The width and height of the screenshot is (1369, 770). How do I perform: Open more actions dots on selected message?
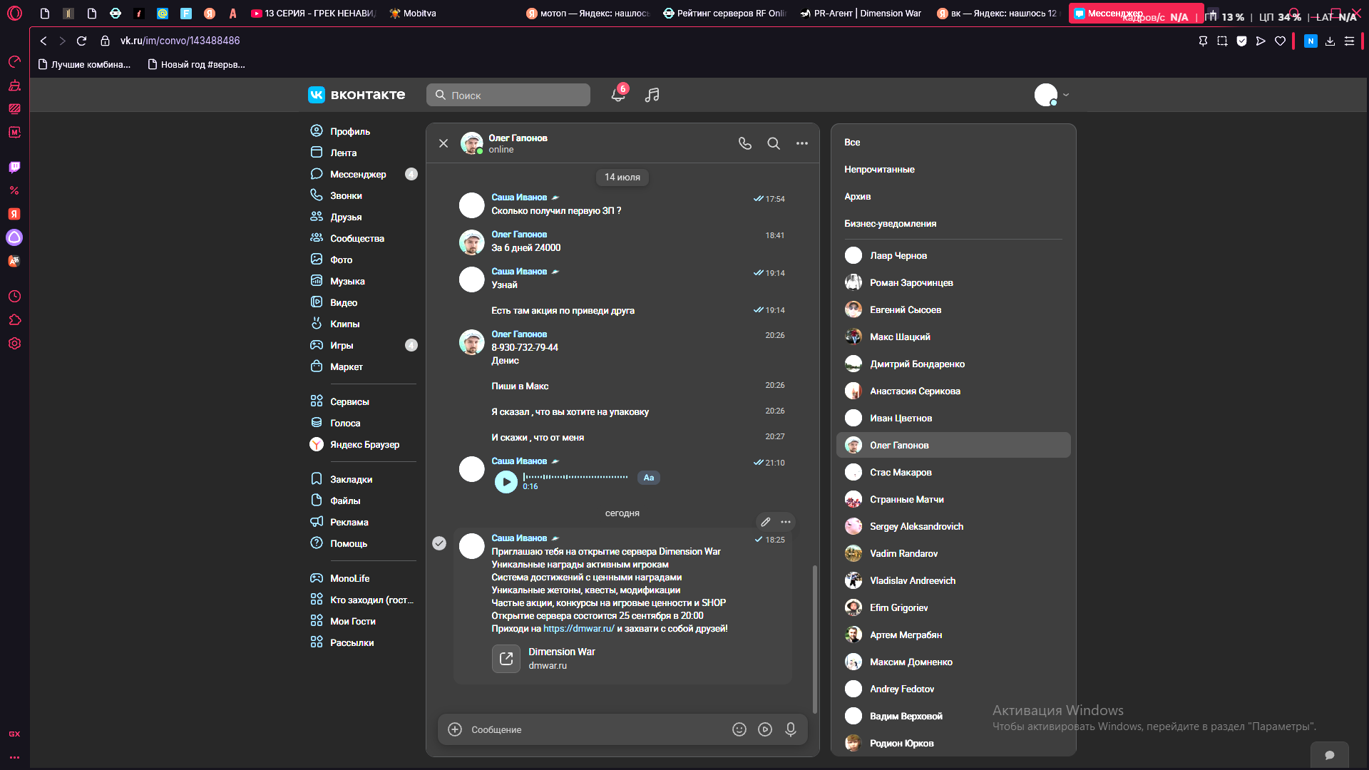tap(786, 522)
